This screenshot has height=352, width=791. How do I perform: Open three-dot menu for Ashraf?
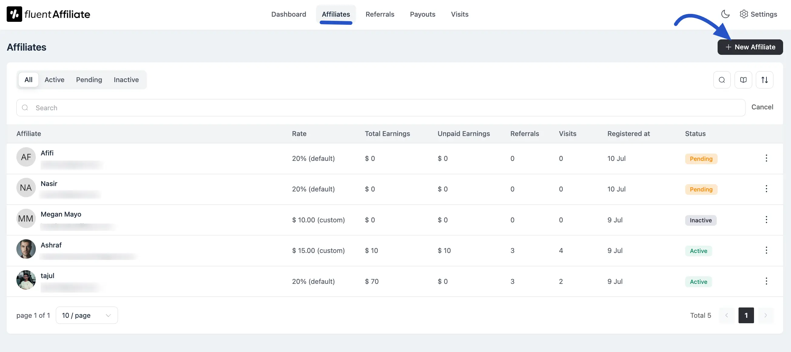click(x=766, y=250)
